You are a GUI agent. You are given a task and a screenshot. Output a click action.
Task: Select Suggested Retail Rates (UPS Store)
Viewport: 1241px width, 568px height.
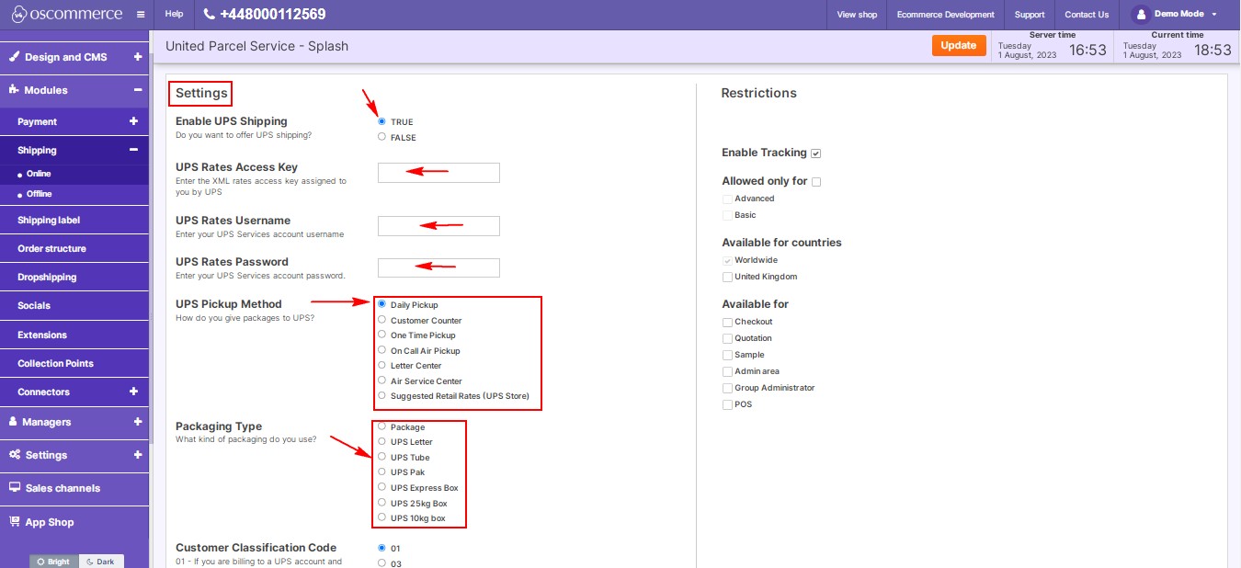(x=381, y=395)
